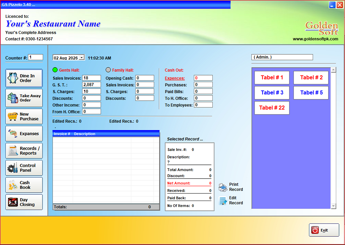Click the Other Income field
The height and width of the screenshot is (245, 345).
point(92,105)
